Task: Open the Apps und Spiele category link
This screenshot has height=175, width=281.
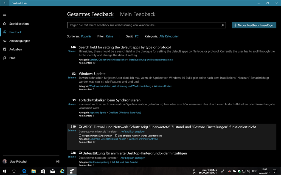Action: pyautogui.click(x=98, y=113)
